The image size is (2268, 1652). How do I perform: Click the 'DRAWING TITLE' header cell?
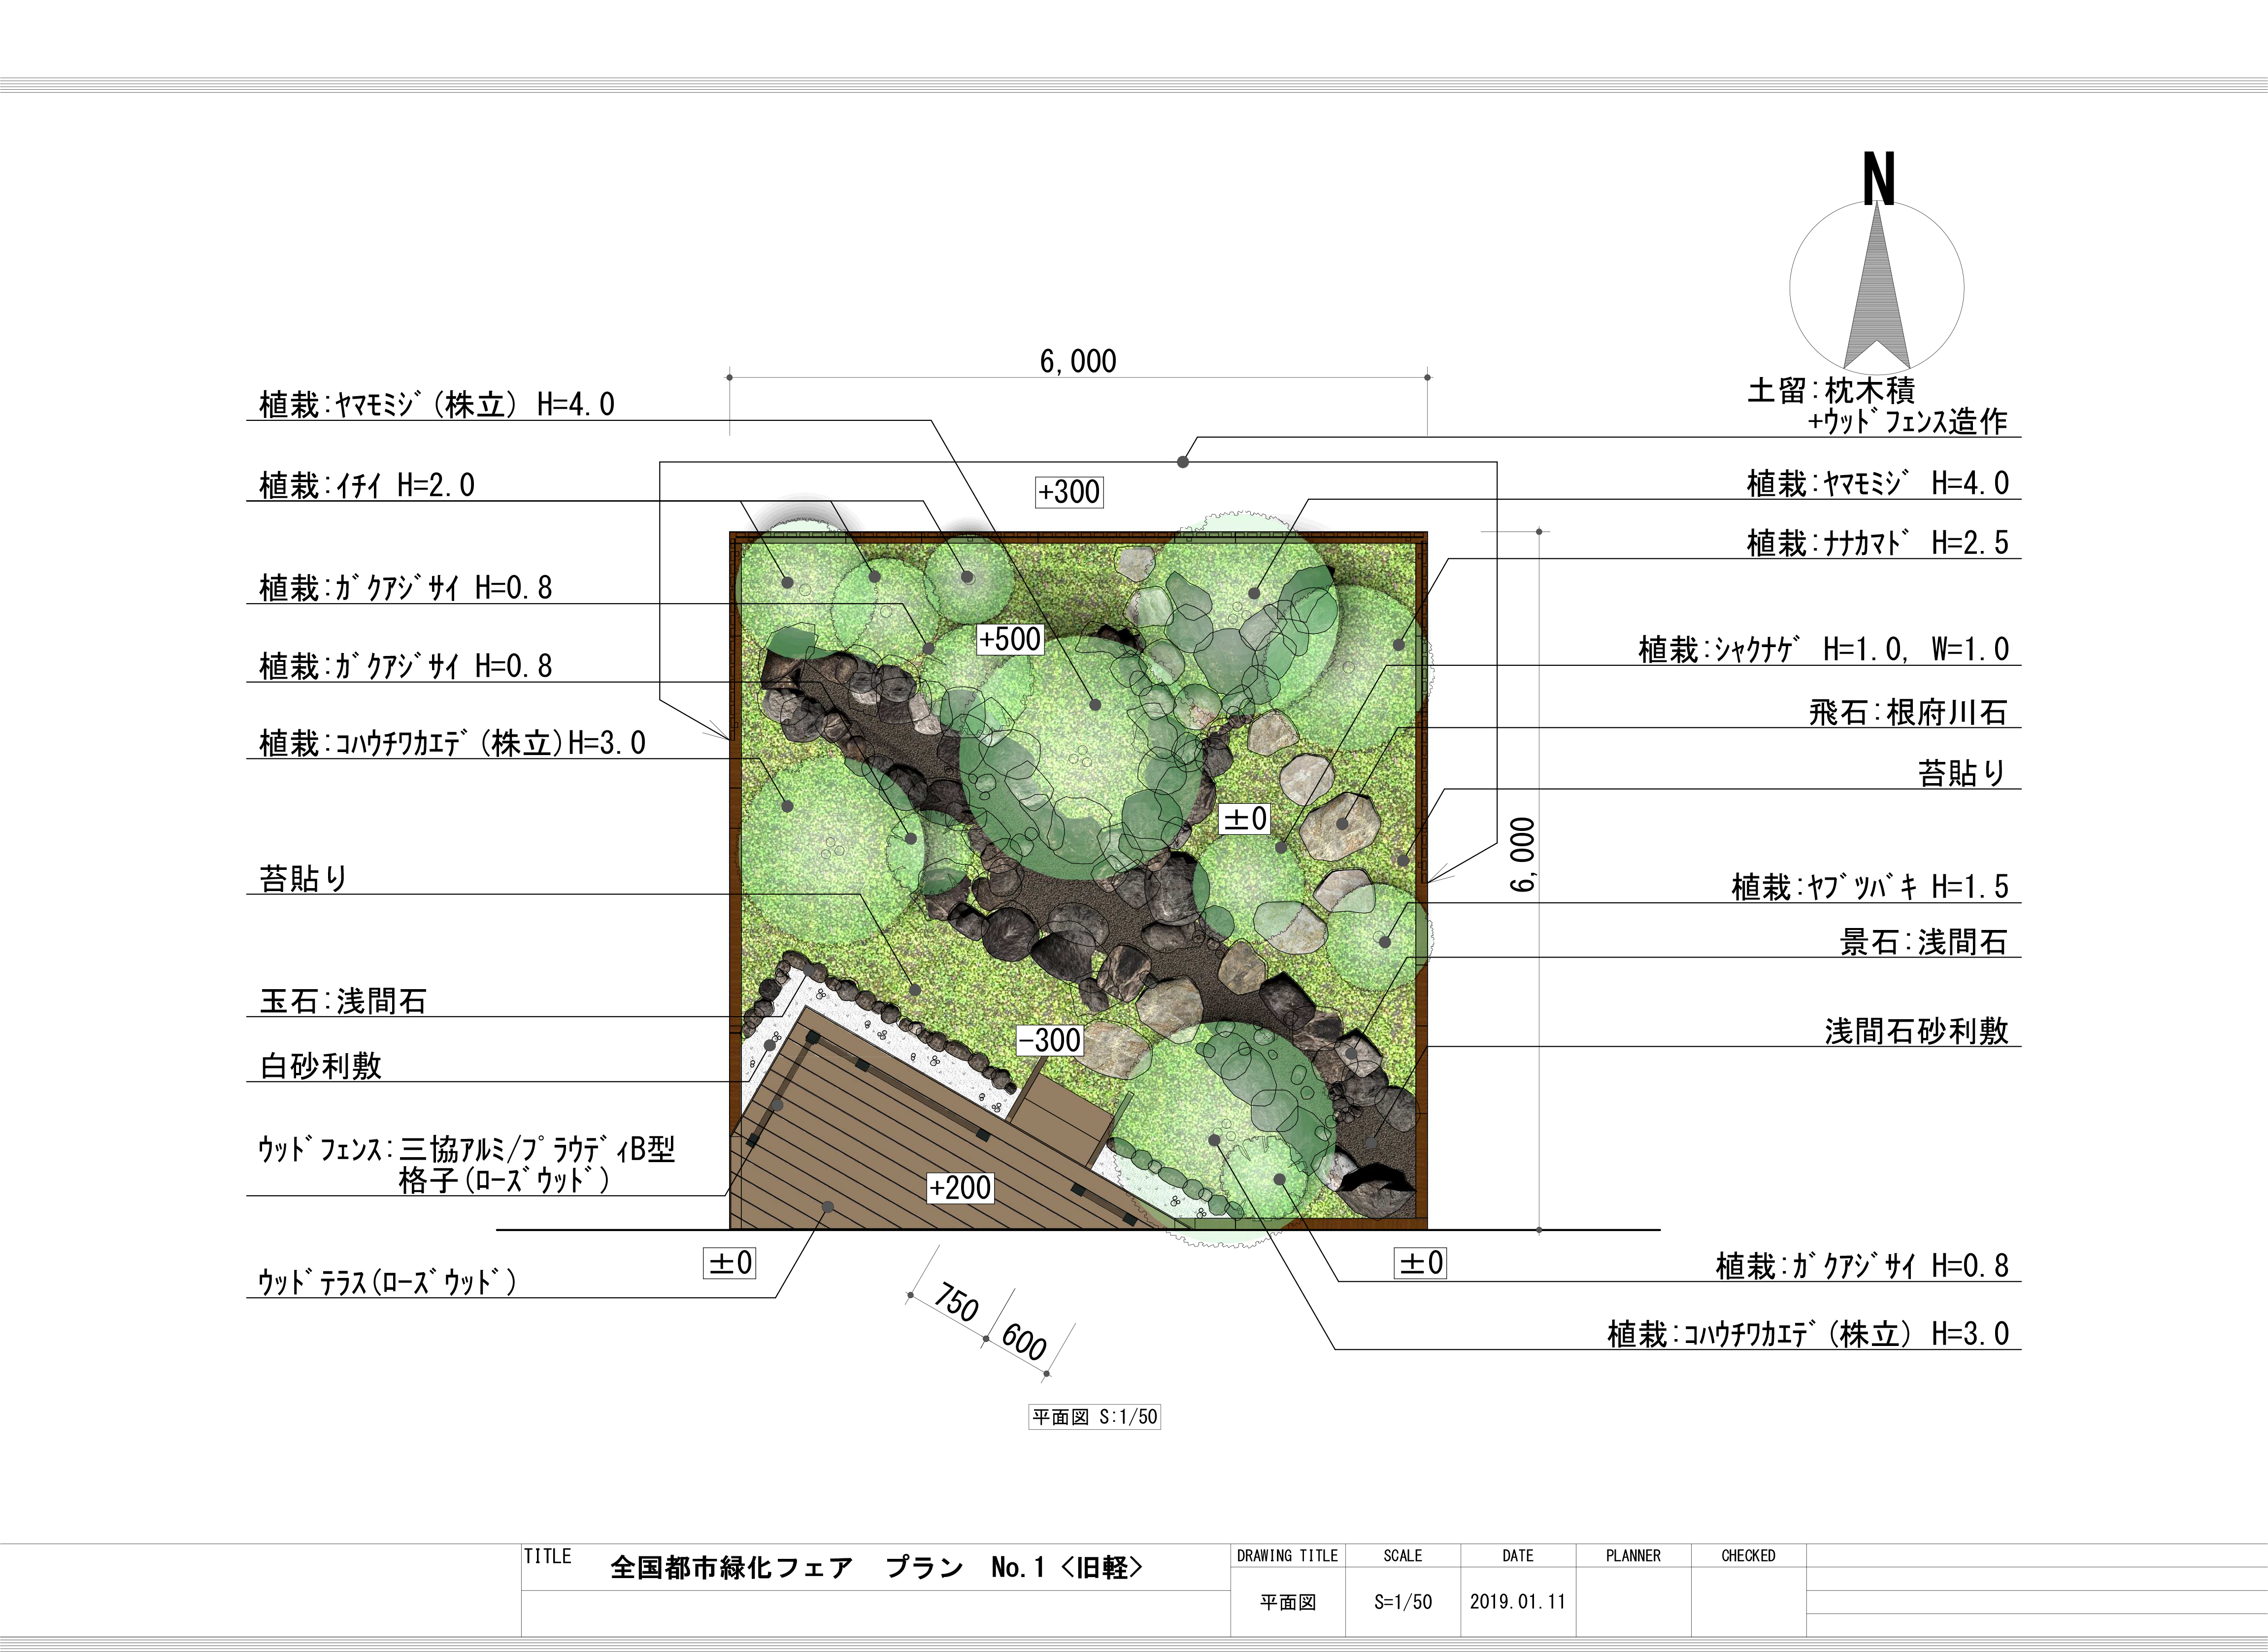[1287, 1556]
